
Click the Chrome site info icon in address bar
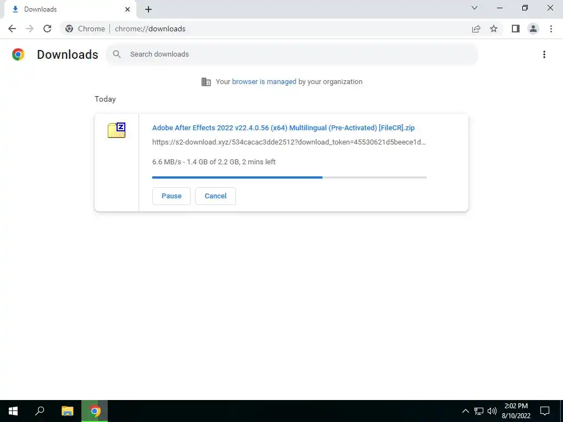pyautogui.click(x=69, y=29)
